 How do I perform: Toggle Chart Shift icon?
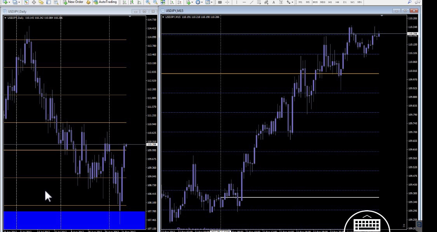click(x=179, y=2)
